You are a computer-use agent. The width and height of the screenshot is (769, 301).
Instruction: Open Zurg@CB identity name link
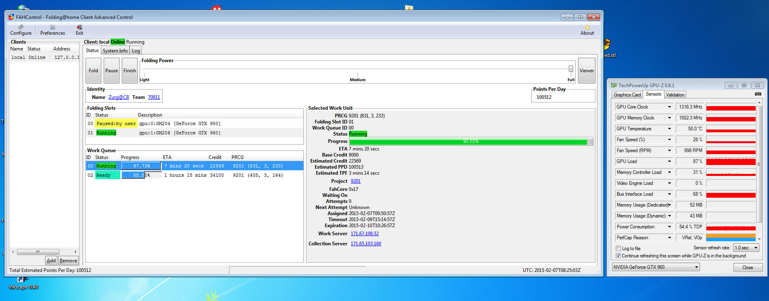(119, 97)
